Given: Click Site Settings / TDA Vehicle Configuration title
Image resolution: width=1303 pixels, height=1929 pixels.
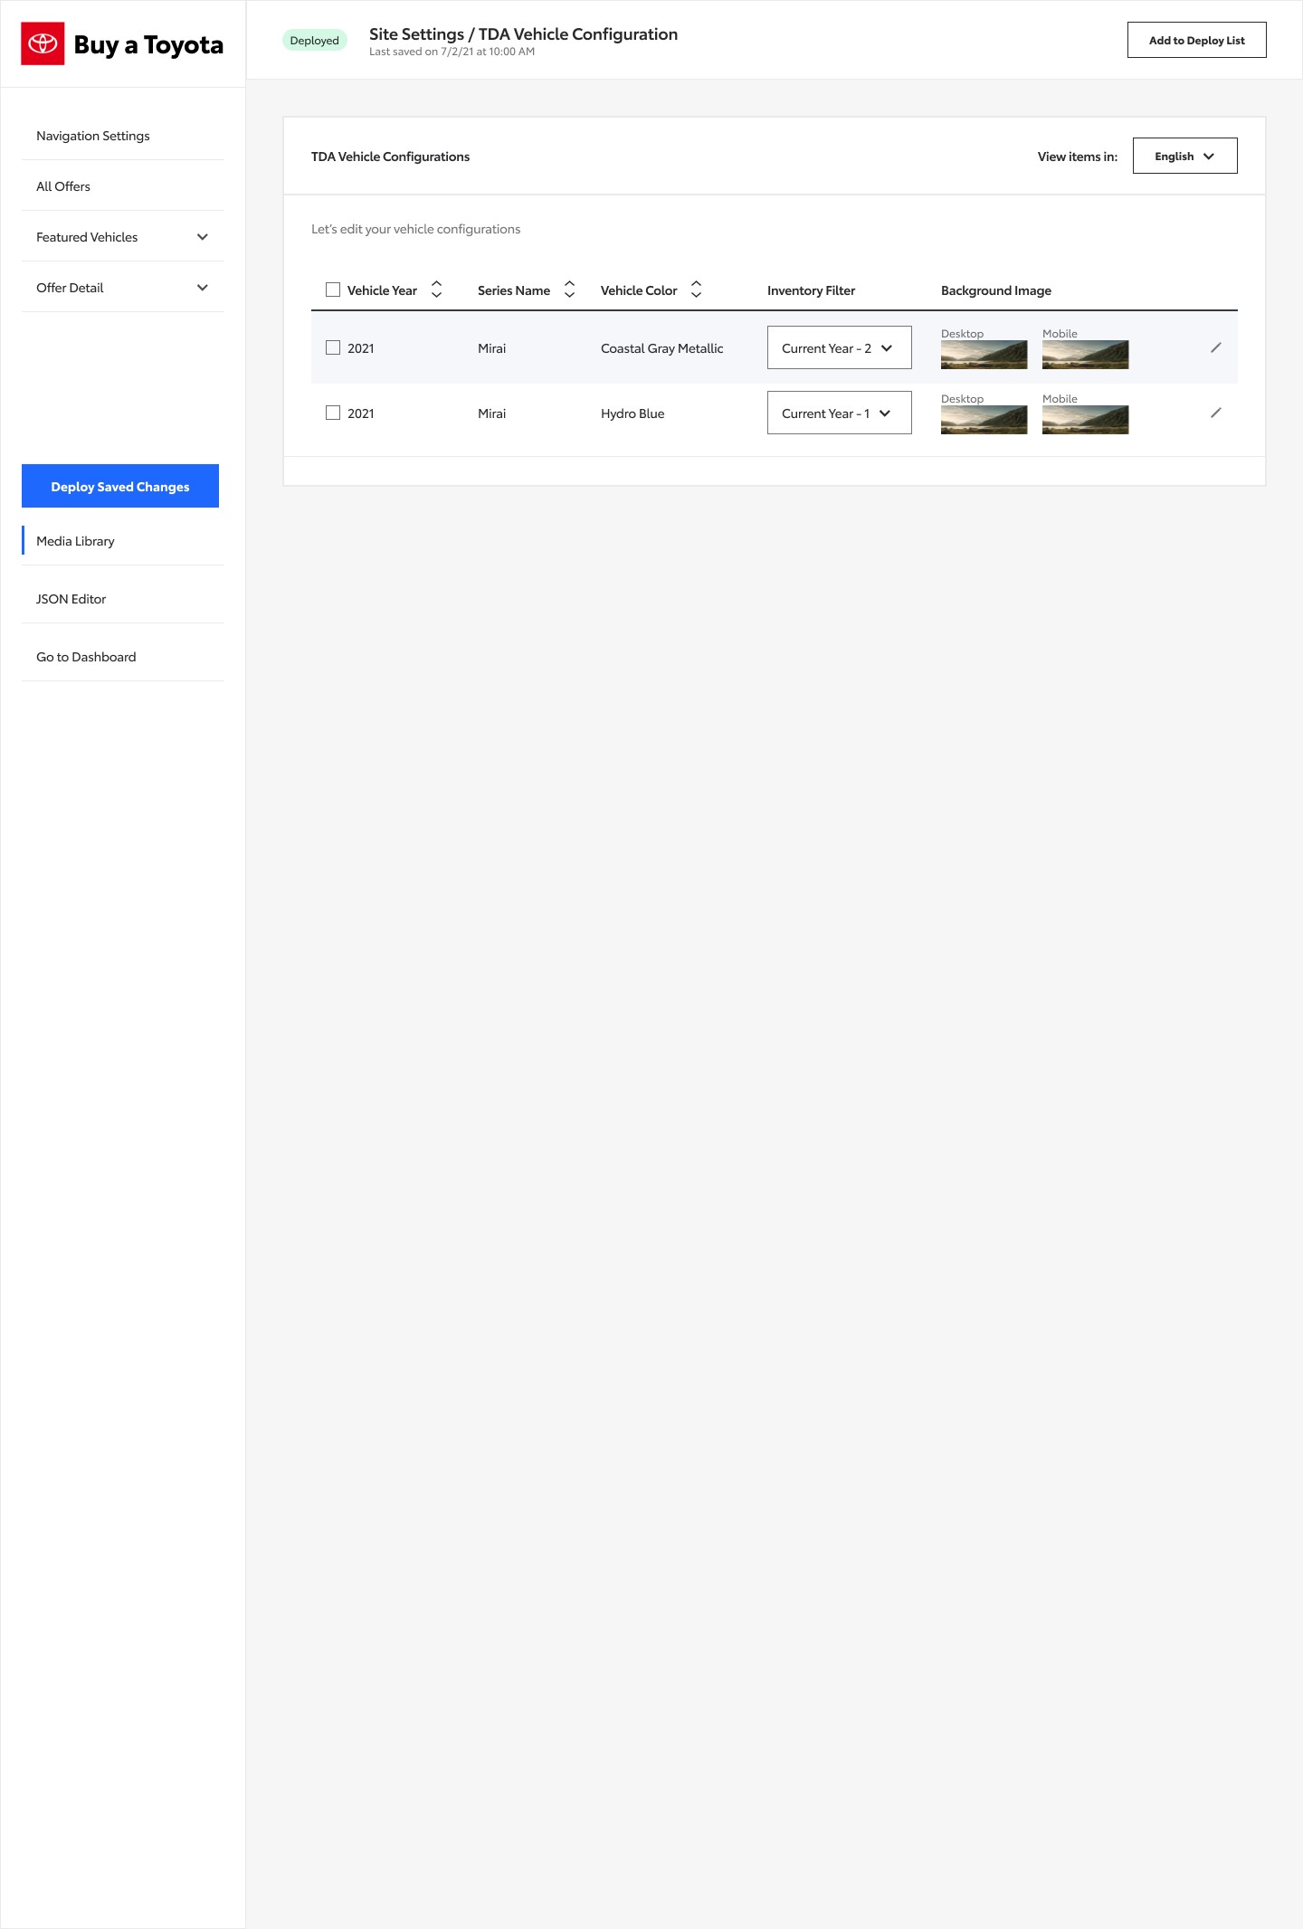Looking at the screenshot, I should coord(523,34).
